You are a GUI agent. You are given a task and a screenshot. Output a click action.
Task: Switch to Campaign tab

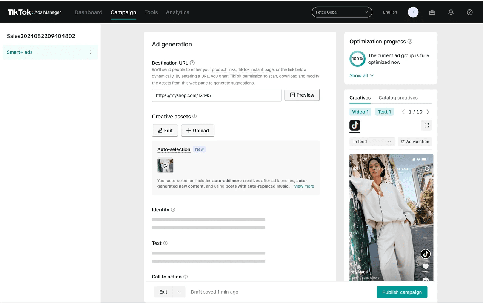(x=123, y=12)
